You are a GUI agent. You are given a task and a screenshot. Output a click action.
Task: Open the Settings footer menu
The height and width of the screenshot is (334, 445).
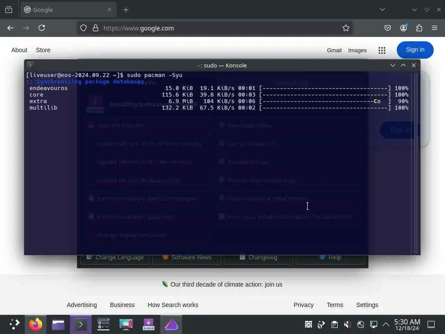click(x=367, y=305)
